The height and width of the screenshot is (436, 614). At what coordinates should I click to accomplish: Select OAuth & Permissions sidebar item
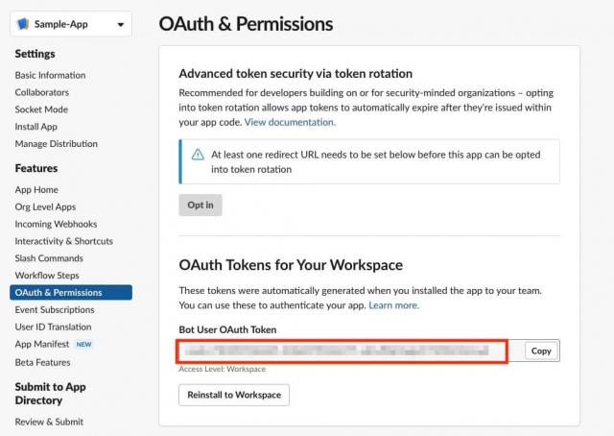[59, 293]
